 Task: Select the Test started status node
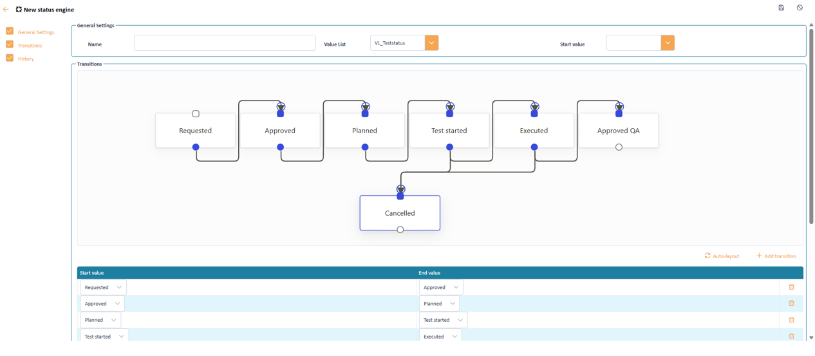point(449,131)
